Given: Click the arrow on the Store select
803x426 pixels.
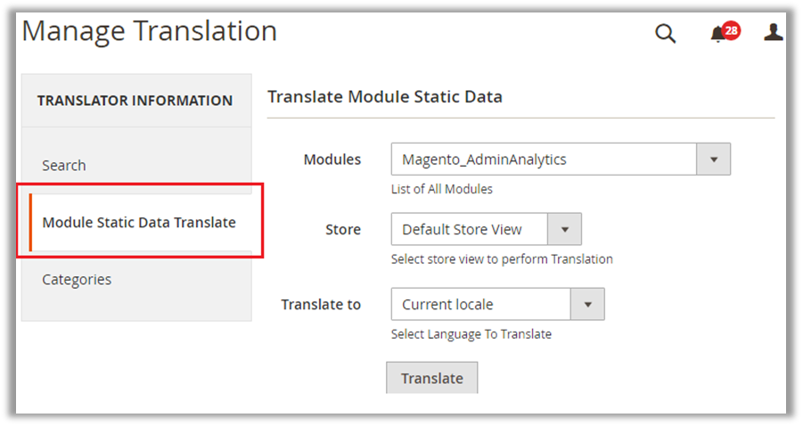Looking at the screenshot, I should click(x=564, y=229).
